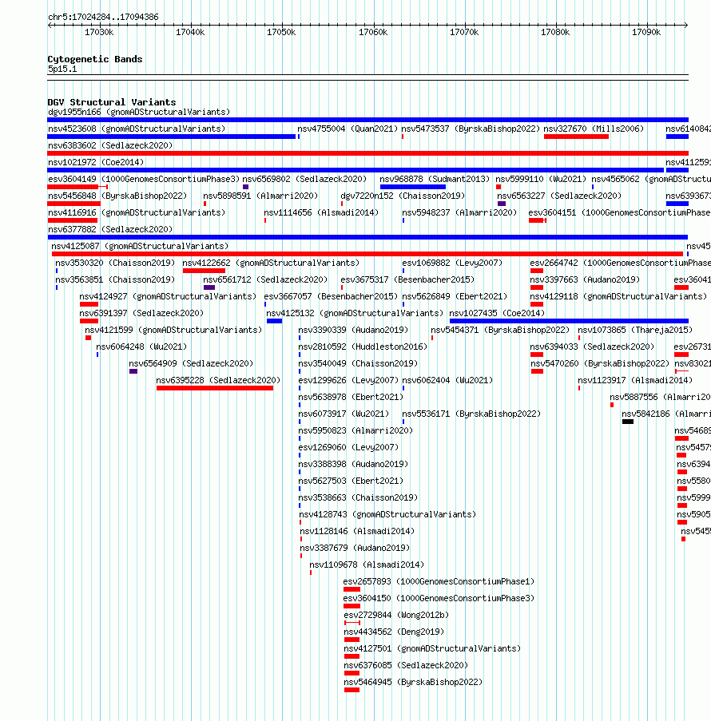Viewport: 711px width, 721px height.
Task: Click purple bar under nsv6561712
Action: pyautogui.click(x=209, y=287)
